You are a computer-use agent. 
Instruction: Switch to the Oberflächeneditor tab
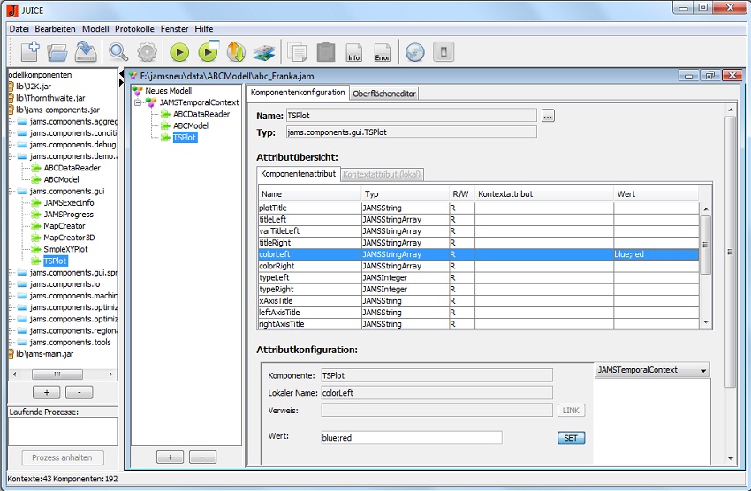pyautogui.click(x=383, y=94)
